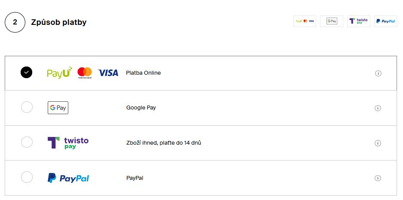Click the Twisto pay badge in header
The width and height of the screenshot is (403, 200).
[x=358, y=21]
